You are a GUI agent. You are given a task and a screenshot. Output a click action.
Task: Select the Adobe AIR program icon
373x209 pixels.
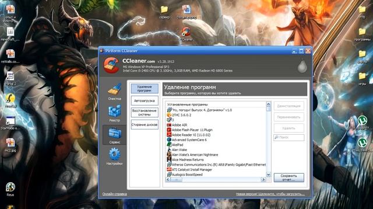pos(169,125)
